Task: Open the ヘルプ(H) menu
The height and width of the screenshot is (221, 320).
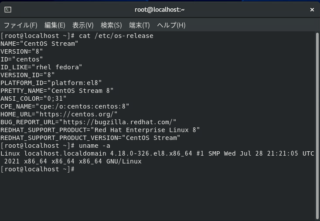Action: click(x=171, y=25)
